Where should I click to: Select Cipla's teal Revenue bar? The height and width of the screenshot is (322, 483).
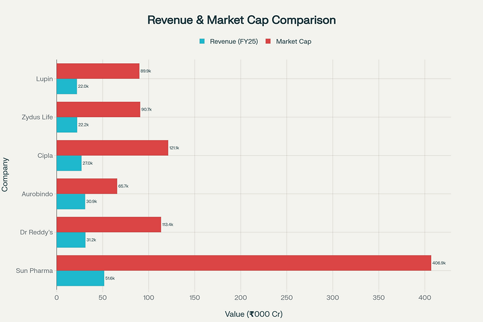pos(69,163)
